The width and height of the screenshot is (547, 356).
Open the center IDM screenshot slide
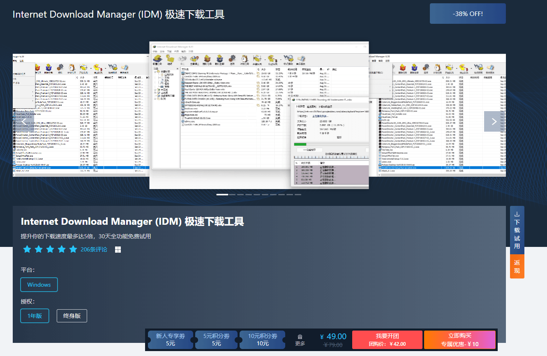click(x=259, y=115)
